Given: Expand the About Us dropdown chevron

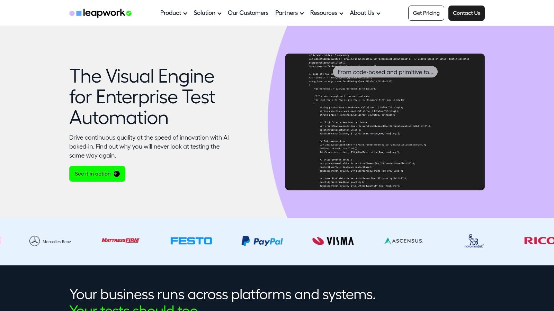Looking at the screenshot, I should point(378,13).
